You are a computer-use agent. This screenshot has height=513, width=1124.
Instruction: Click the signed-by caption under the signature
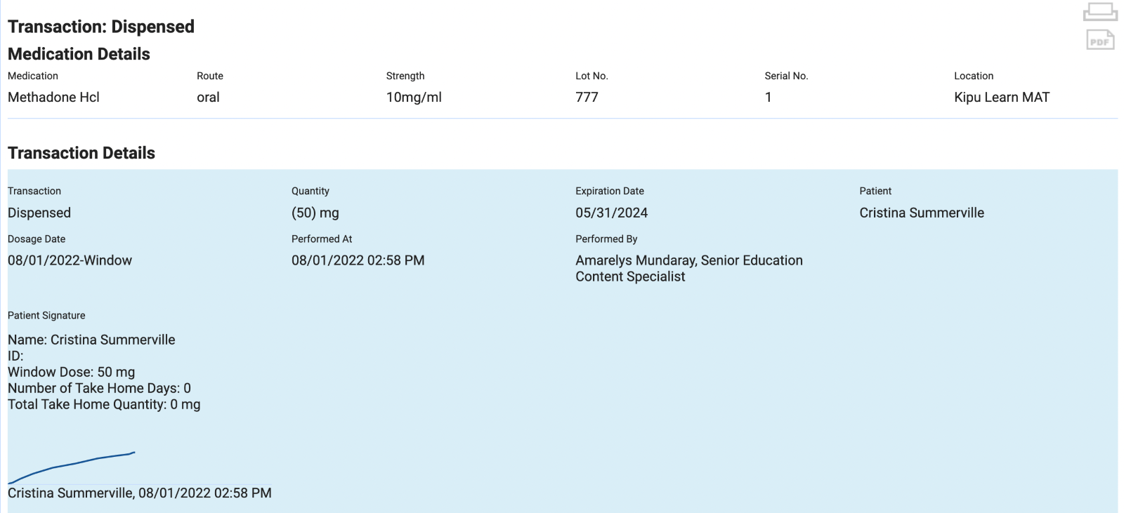139,493
